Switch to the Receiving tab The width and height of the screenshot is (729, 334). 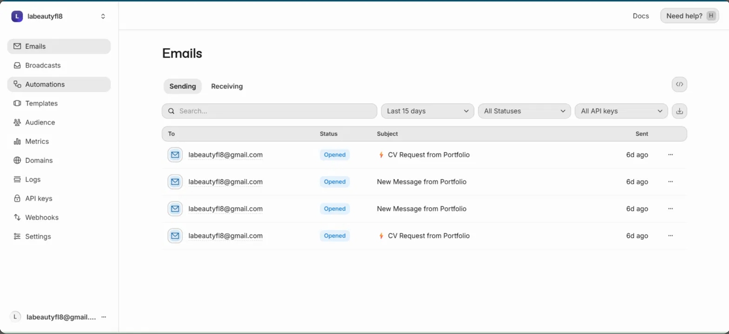click(227, 86)
